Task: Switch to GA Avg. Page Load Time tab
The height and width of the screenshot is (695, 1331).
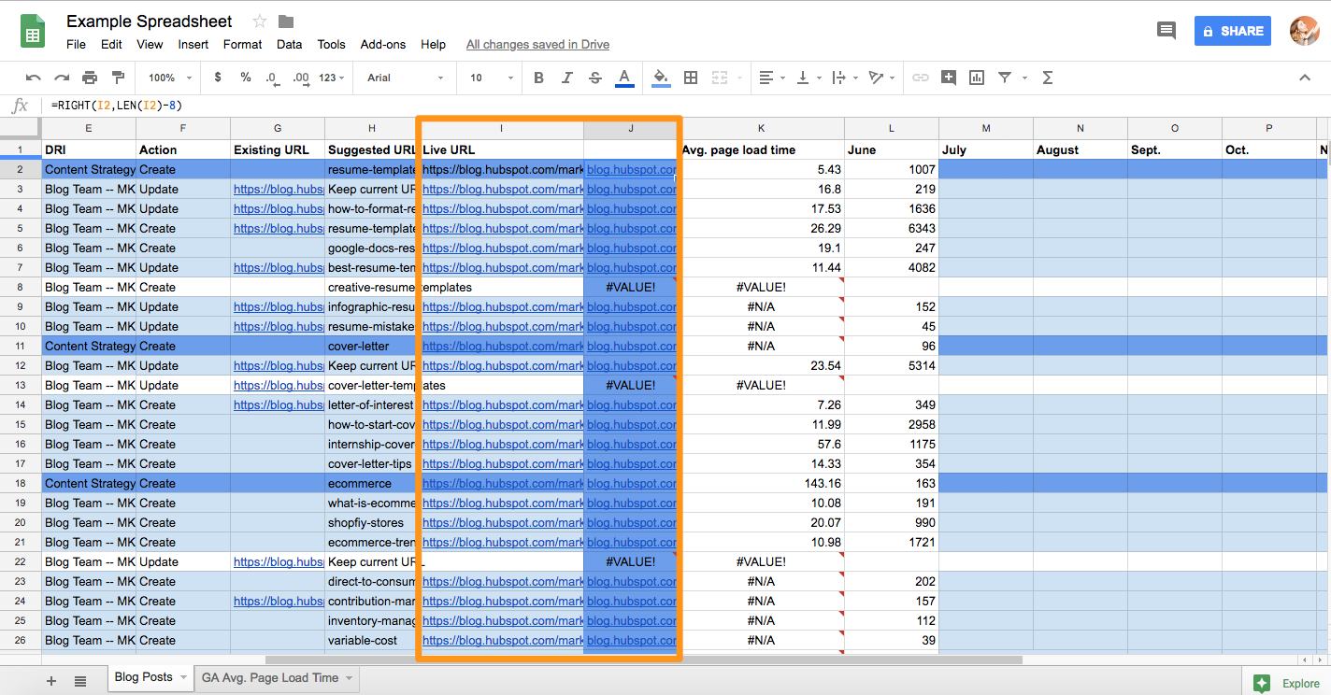Action: pos(270,678)
